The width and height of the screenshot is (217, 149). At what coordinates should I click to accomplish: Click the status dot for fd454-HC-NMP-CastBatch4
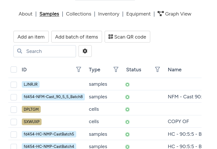127,147
